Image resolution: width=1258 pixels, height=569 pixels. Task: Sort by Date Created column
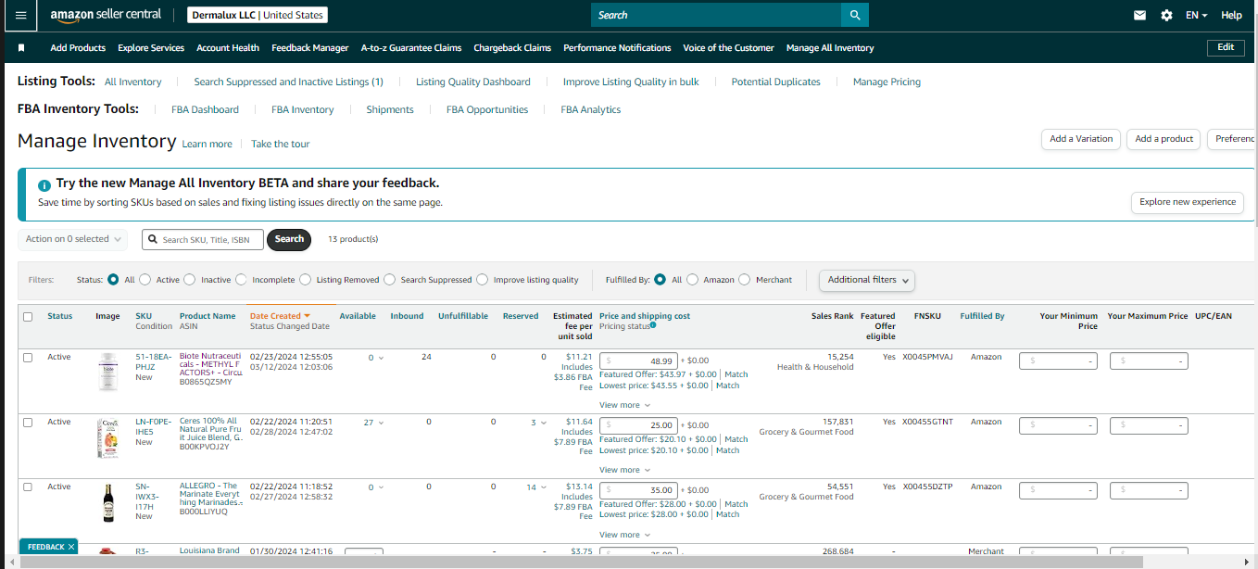[x=279, y=316]
